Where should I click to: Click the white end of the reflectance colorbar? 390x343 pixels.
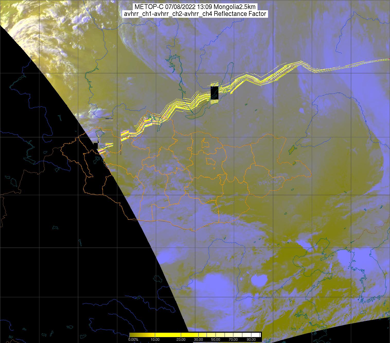256,335
